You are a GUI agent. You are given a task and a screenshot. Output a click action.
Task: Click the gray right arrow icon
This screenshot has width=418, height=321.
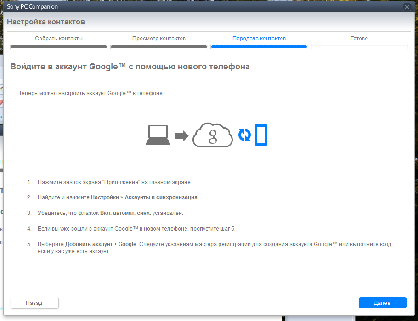(x=181, y=136)
